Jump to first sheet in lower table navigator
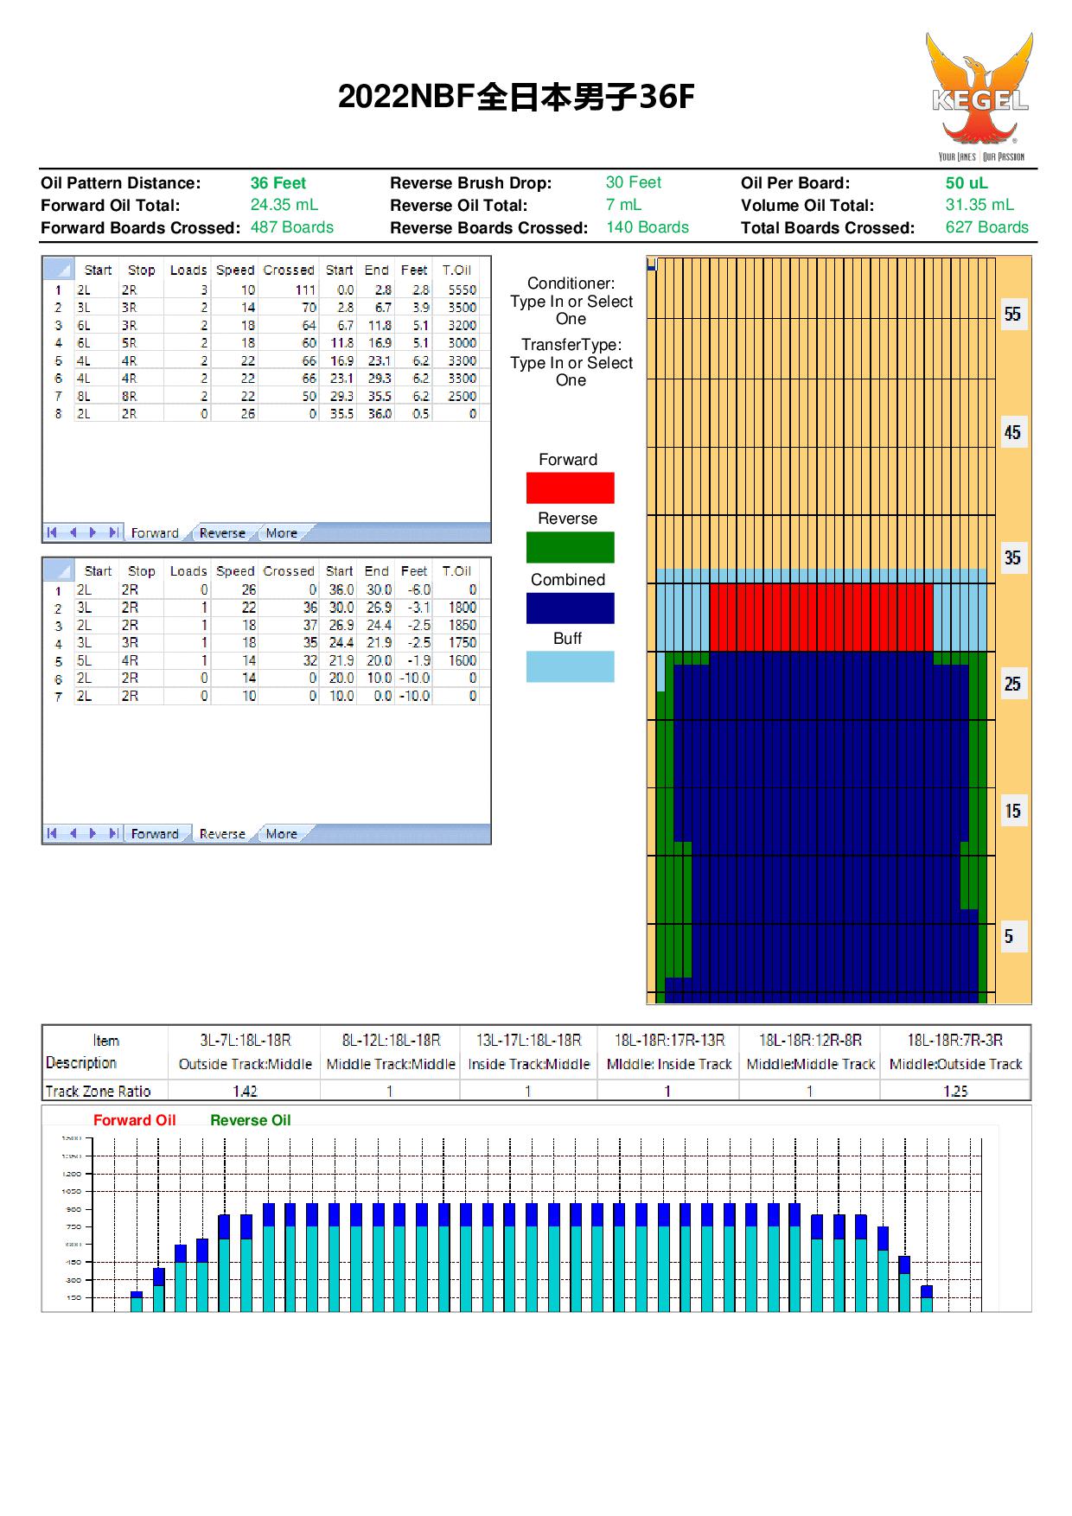Viewport: 1072px width, 1516px height. point(52,833)
